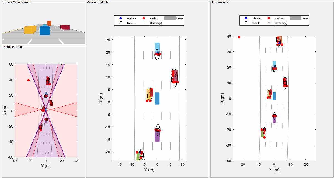This screenshot has height=178, width=334.
Task: Click the dark red vehicle in Chase Camera View
Action: pos(65,27)
